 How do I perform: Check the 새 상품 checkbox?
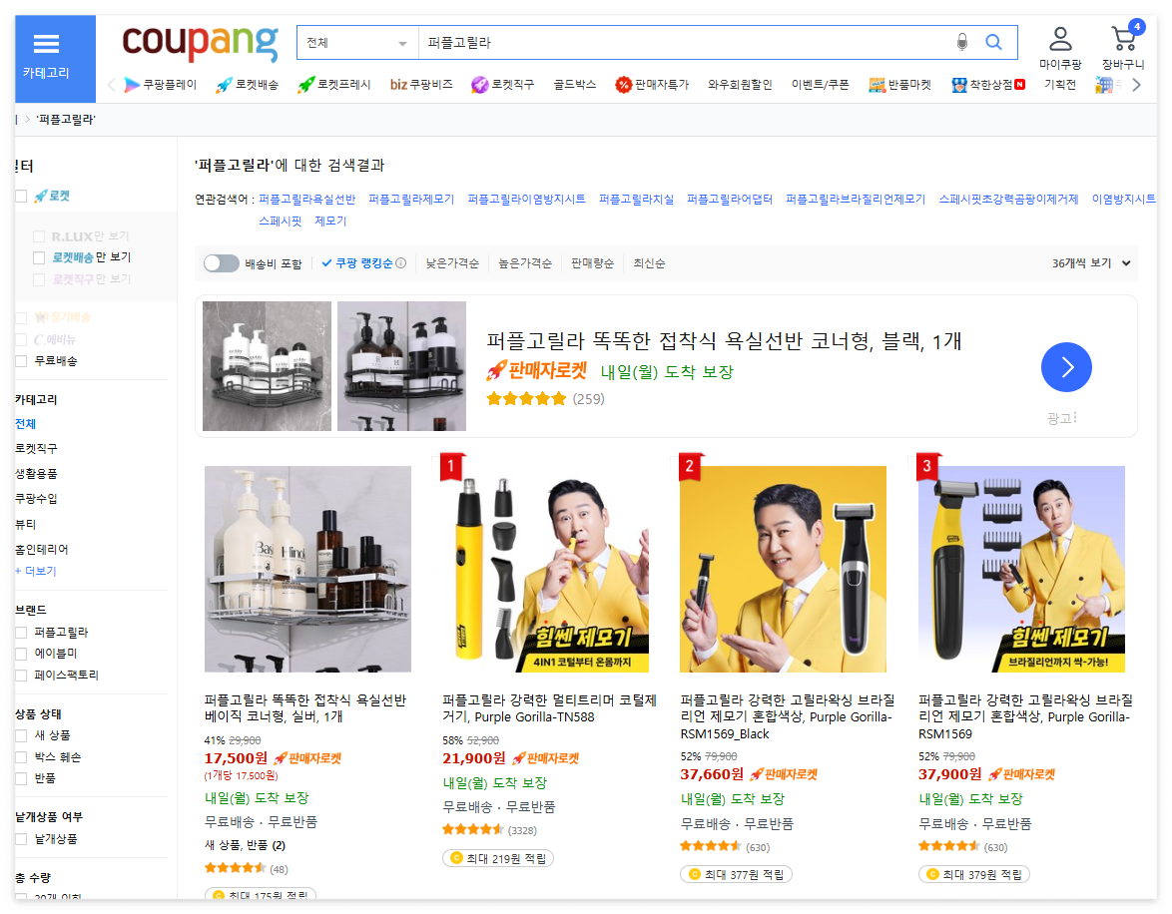21,735
